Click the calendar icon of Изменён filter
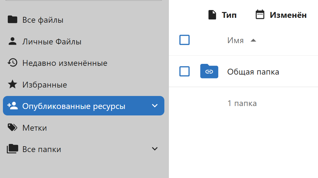The image size is (318, 178). click(x=260, y=15)
